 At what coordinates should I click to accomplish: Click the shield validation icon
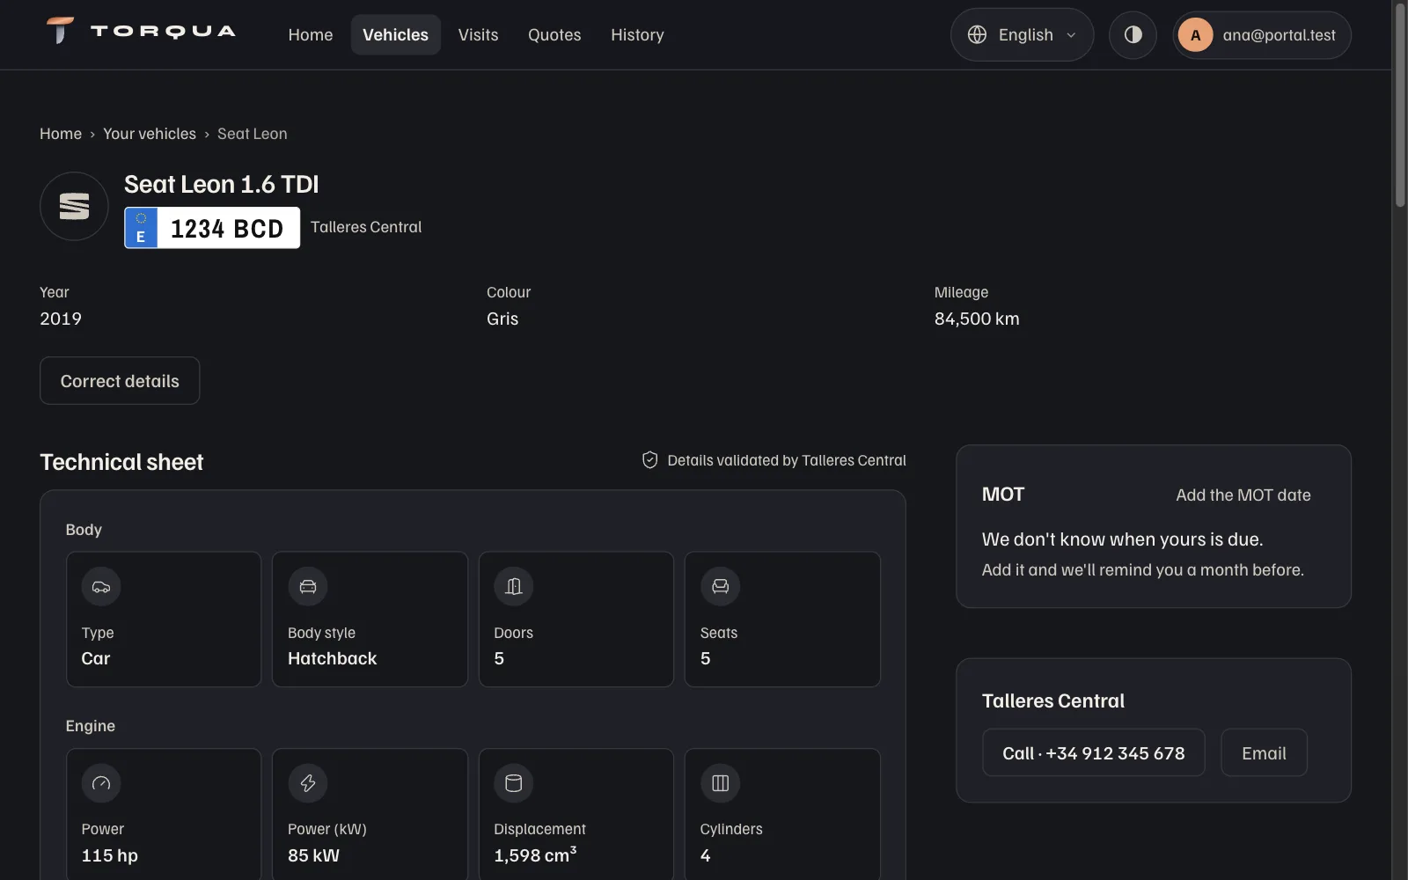coord(649,460)
